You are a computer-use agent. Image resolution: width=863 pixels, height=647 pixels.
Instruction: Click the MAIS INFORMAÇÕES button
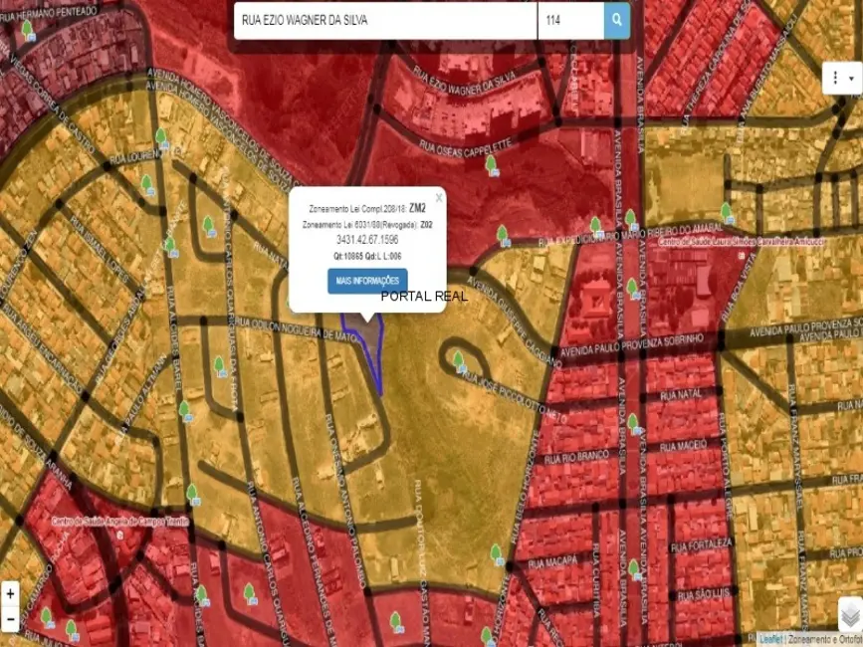(x=367, y=282)
